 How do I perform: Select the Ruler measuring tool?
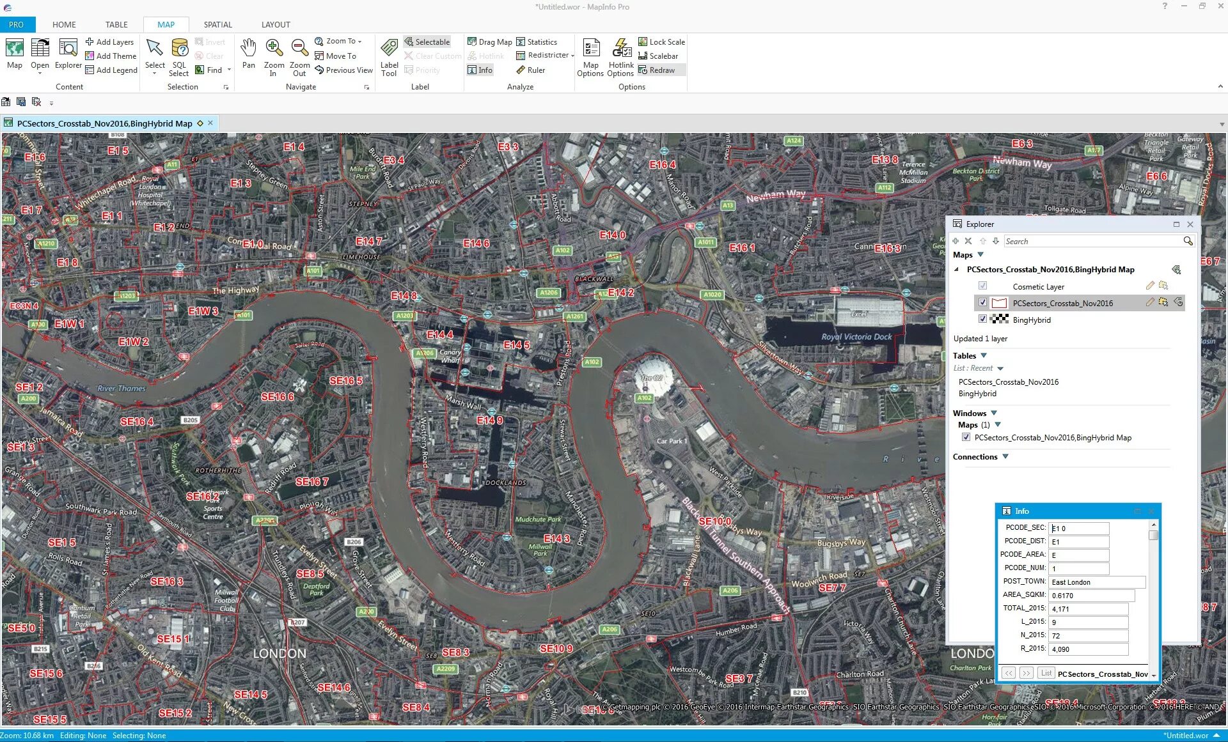click(530, 70)
